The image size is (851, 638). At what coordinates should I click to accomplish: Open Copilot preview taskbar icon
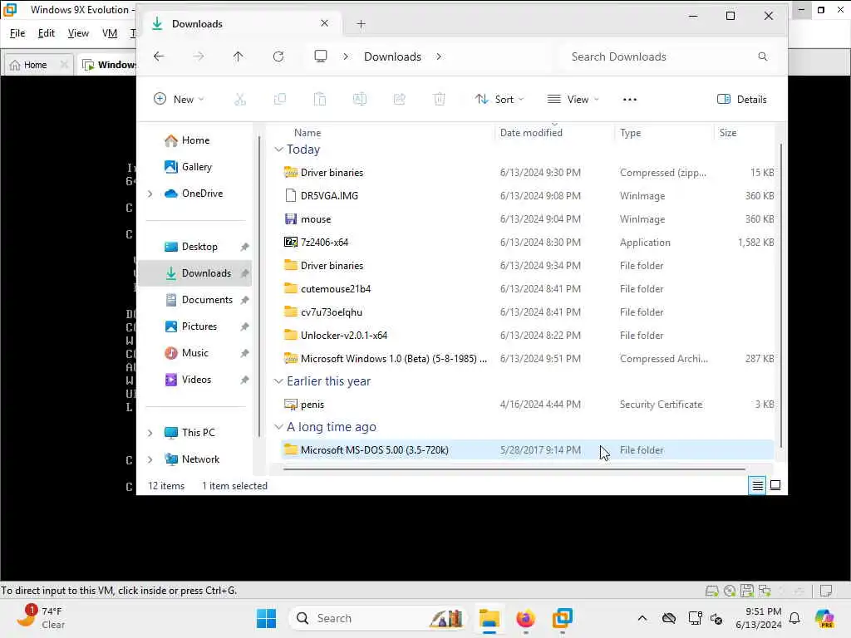825,618
